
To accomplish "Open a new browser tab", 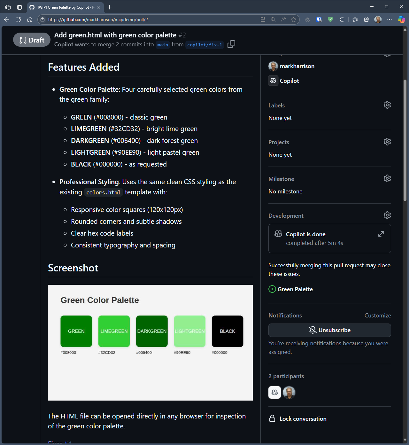I will [110, 7].
